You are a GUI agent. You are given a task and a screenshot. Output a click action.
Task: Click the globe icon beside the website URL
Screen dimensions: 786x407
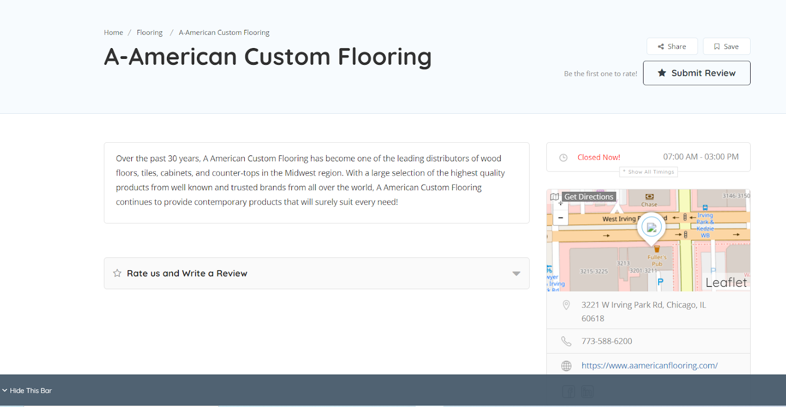pos(566,366)
